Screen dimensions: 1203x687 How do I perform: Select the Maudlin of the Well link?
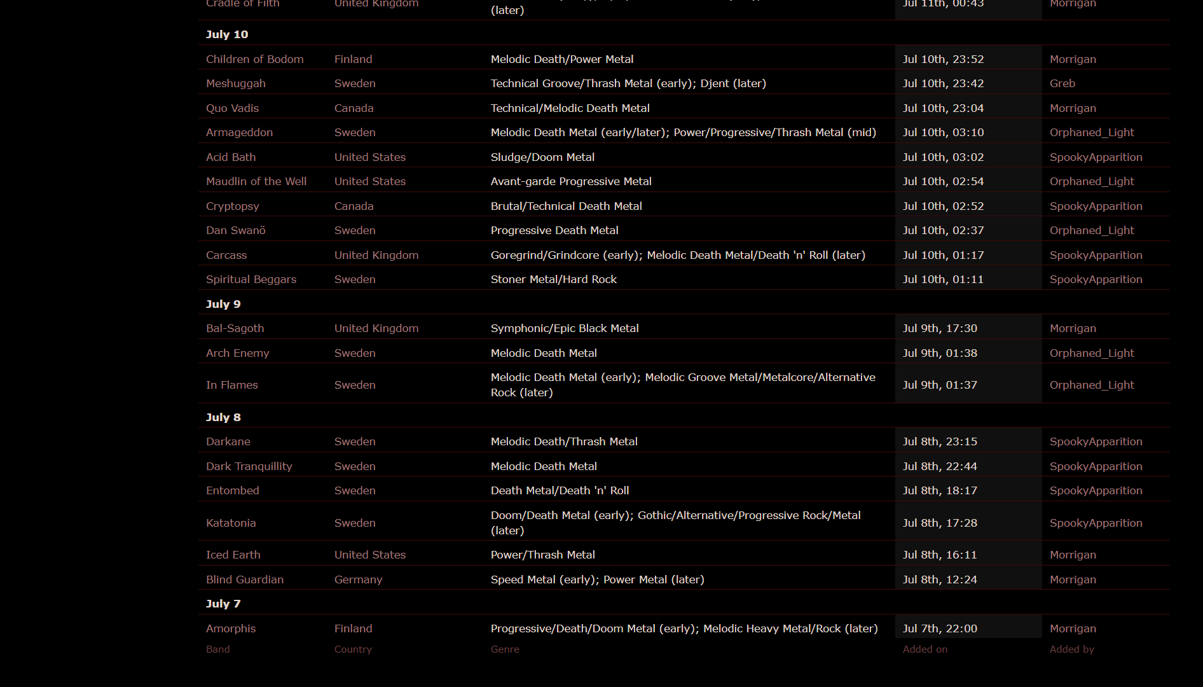[x=256, y=181]
